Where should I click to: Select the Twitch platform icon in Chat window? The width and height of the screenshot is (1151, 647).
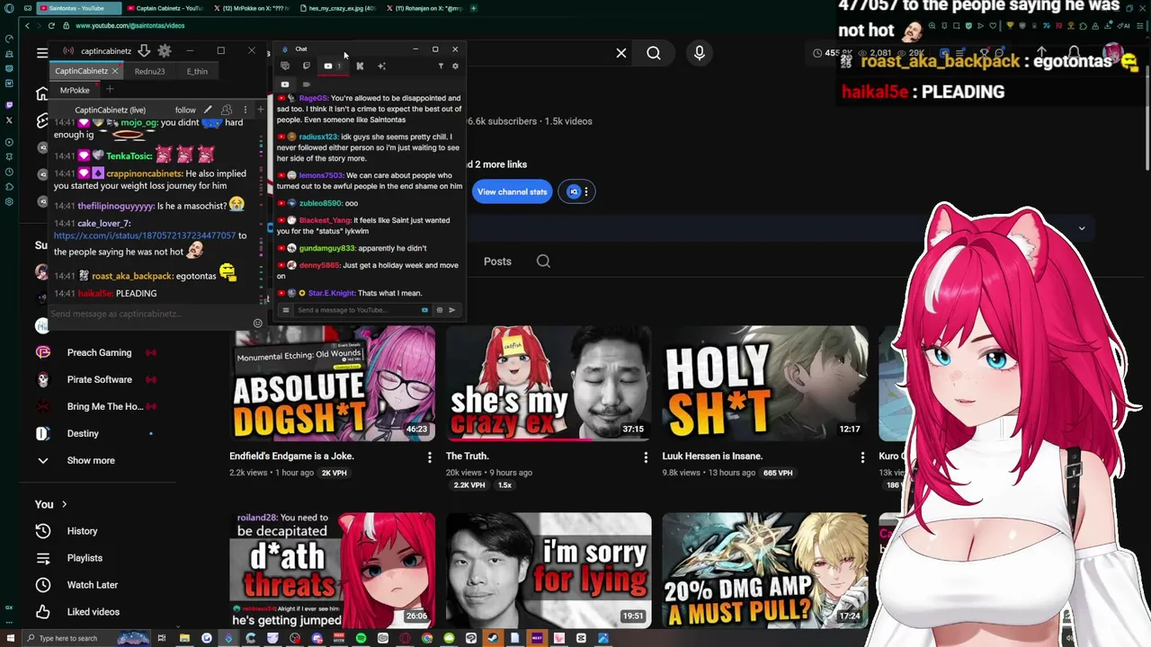click(306, 66)
